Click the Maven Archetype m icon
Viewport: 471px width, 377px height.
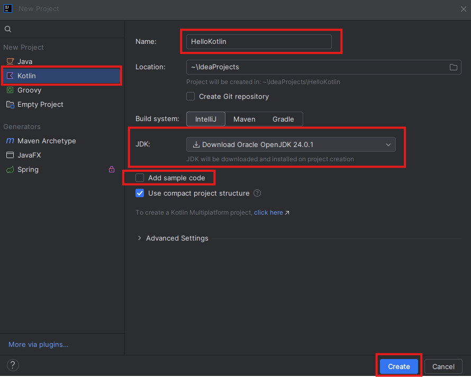tap(10, 141)
